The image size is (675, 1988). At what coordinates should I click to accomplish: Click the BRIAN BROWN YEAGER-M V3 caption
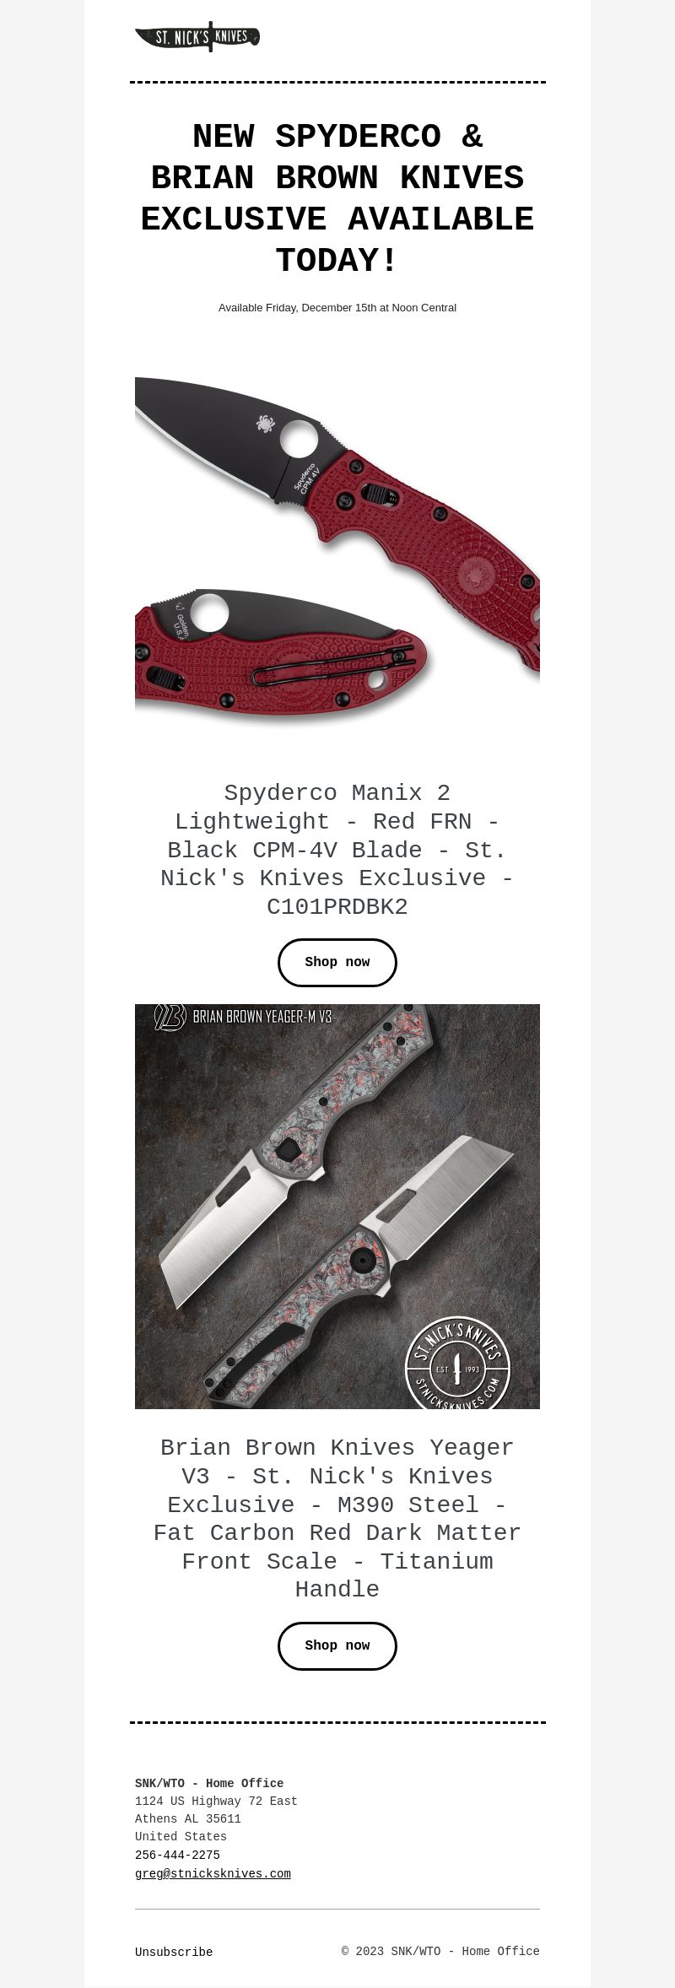(x=262, y=1017)
